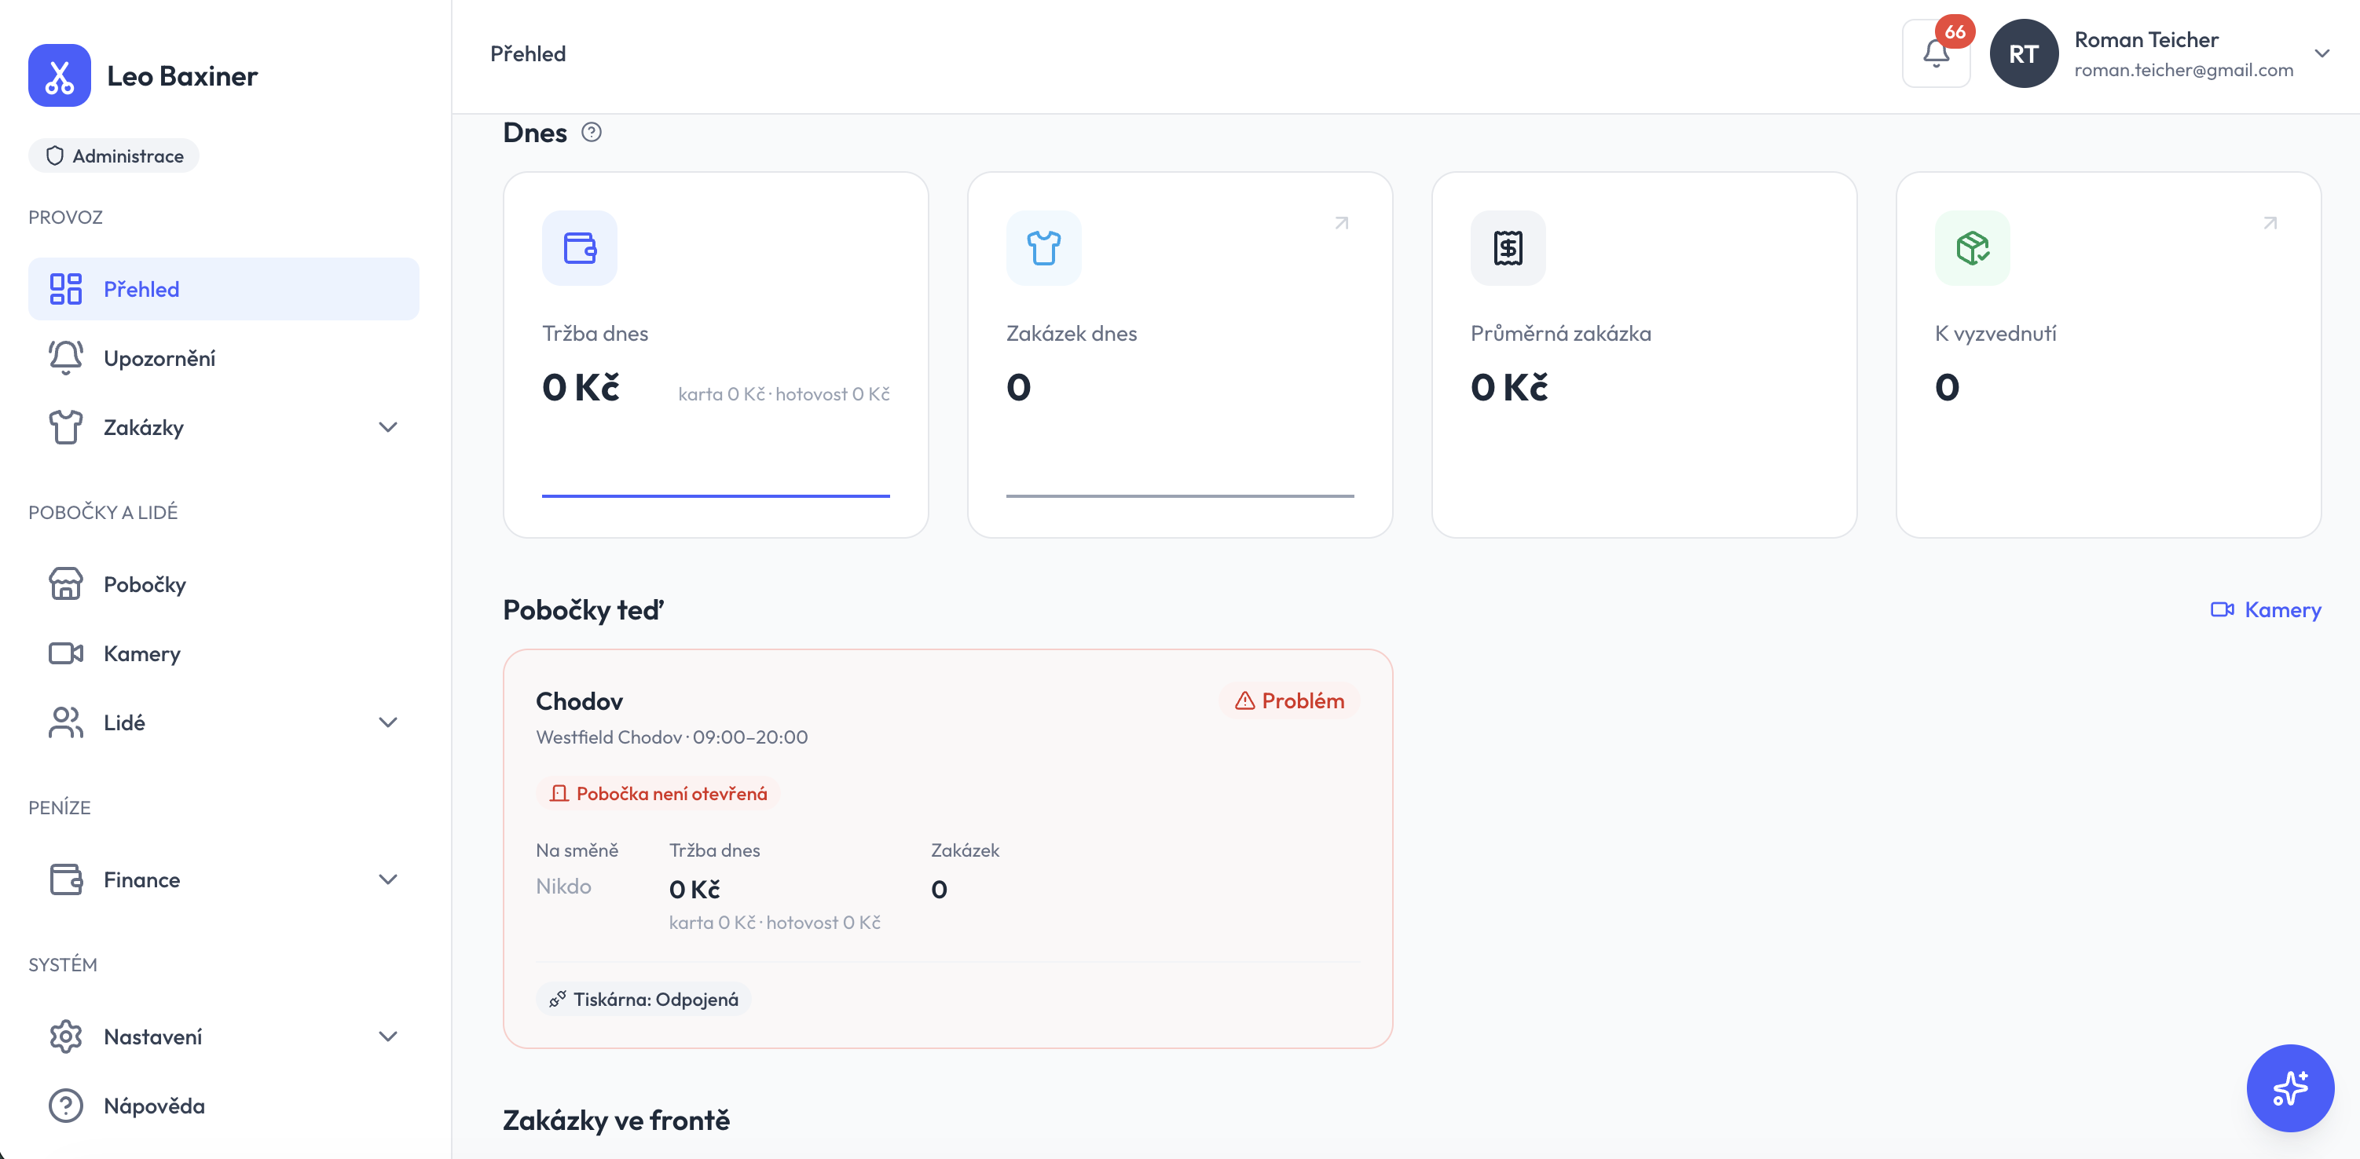Open the Kamery link beside Pobočky teď
This screenshot has height=1159, width=2360.
click(x=2266, y=609)
